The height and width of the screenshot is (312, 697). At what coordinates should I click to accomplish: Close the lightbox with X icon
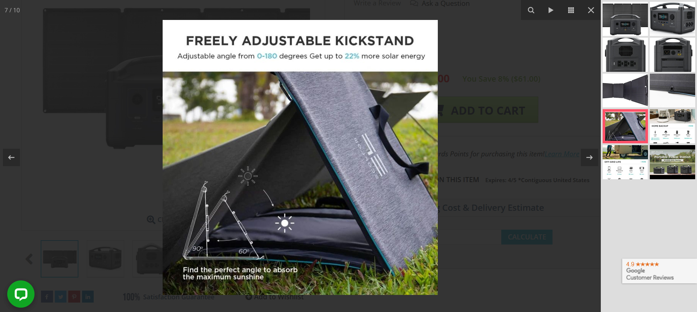tap(591, 10)
